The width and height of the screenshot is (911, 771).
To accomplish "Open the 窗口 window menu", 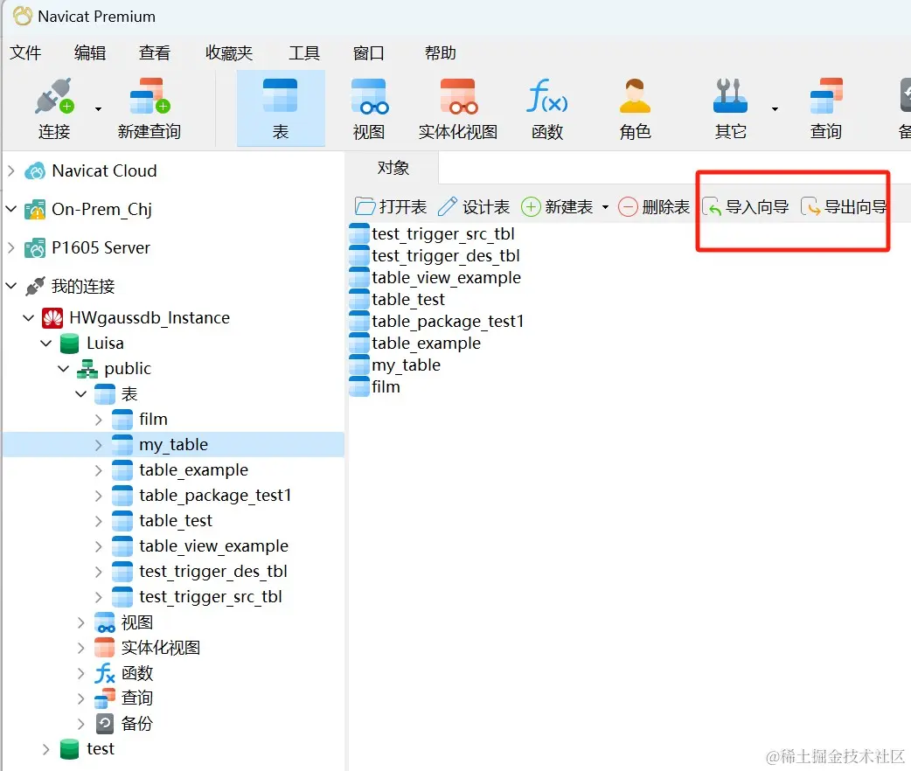I will 369,52.
